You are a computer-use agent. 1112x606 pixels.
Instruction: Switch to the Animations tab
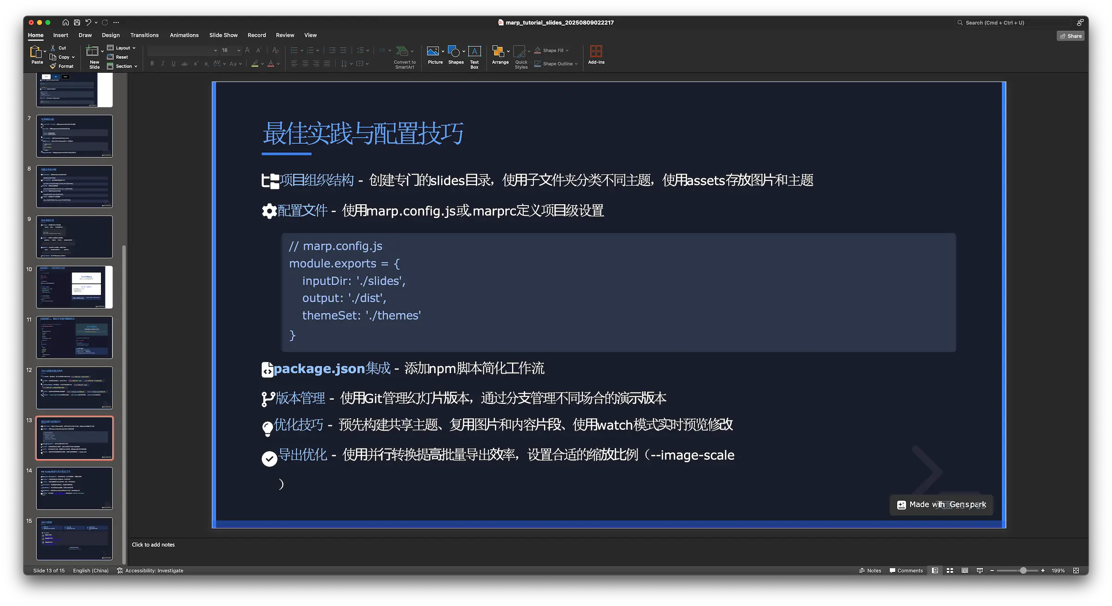(184, 35)
